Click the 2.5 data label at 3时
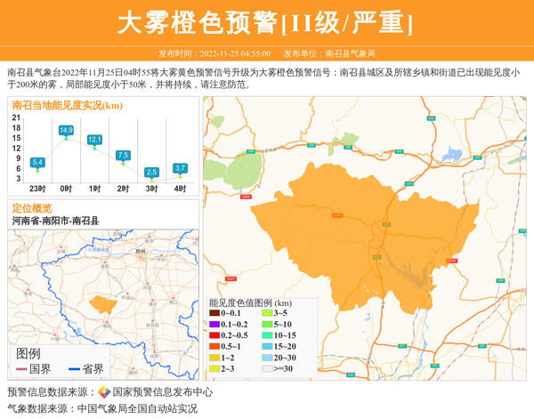The height and width of the screenshot is (419, 534). click(151, 172)
